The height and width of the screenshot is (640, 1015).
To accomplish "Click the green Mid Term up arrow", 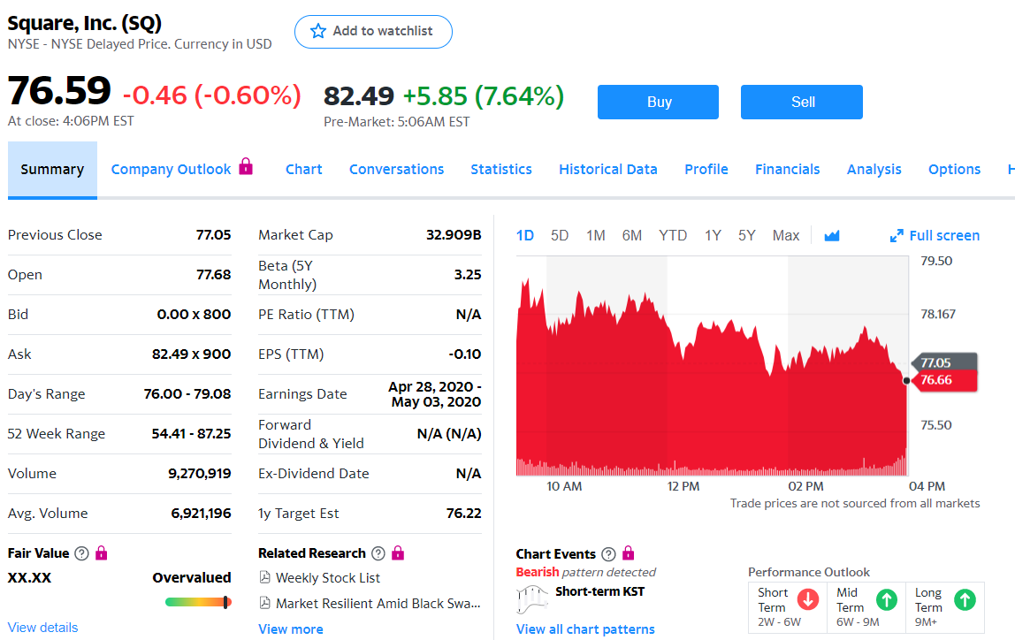I will (887, 600).
